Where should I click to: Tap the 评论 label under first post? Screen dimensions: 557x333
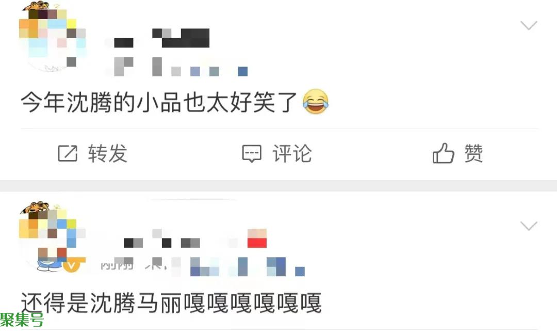pos(292,154)
